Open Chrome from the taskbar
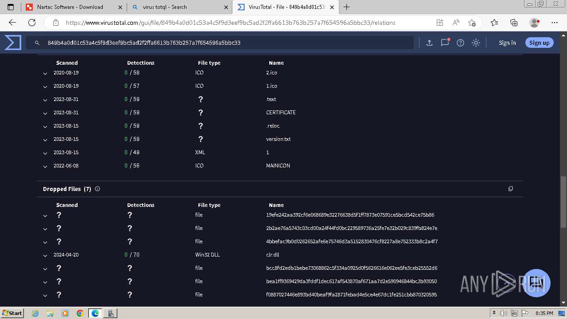 [x=80, y=313]
